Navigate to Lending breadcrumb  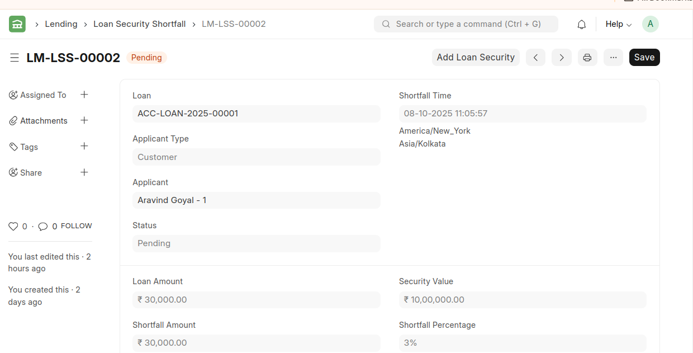(61, 24)
